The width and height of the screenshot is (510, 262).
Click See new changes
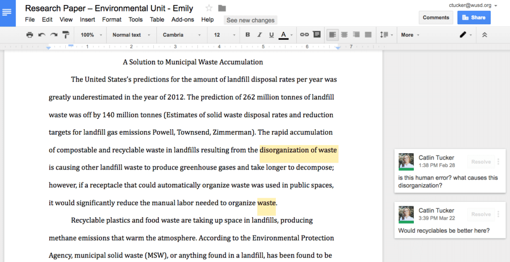(251, 20)
